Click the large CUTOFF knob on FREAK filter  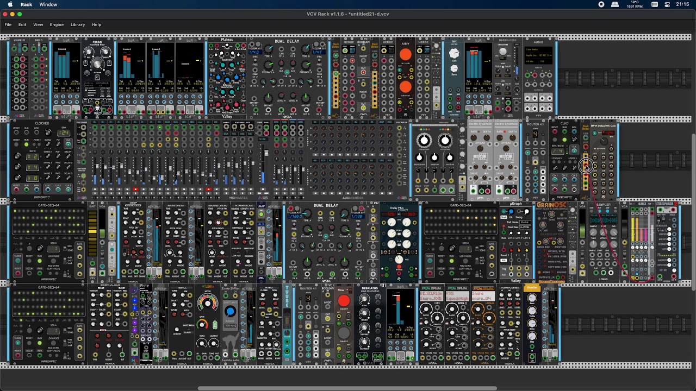[98, 64]
